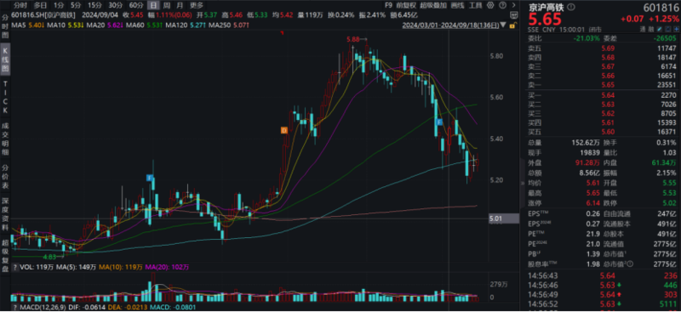Click the info icon beside 京沪高铁 title
This screenshot has height=312, width=681.
point(570,8)
